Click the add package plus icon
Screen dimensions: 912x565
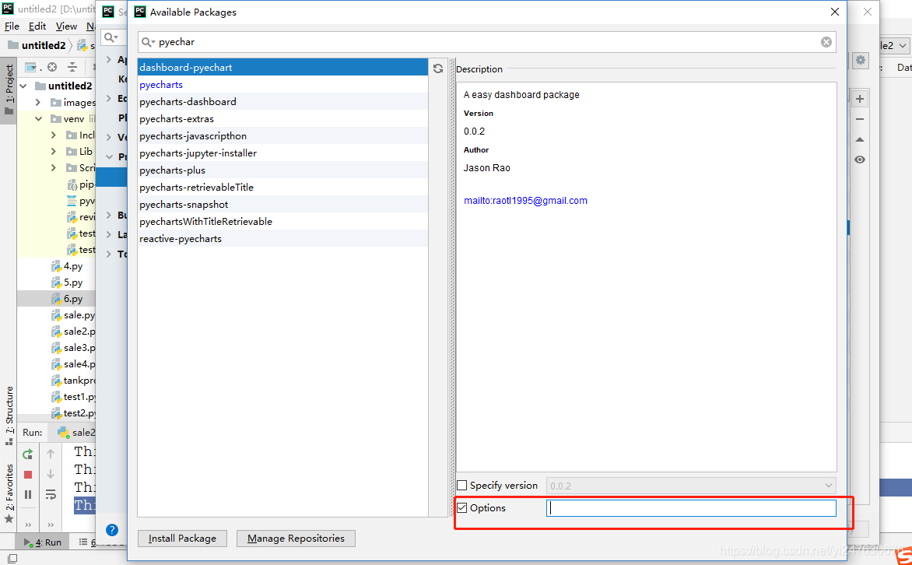tap(860, 99)
